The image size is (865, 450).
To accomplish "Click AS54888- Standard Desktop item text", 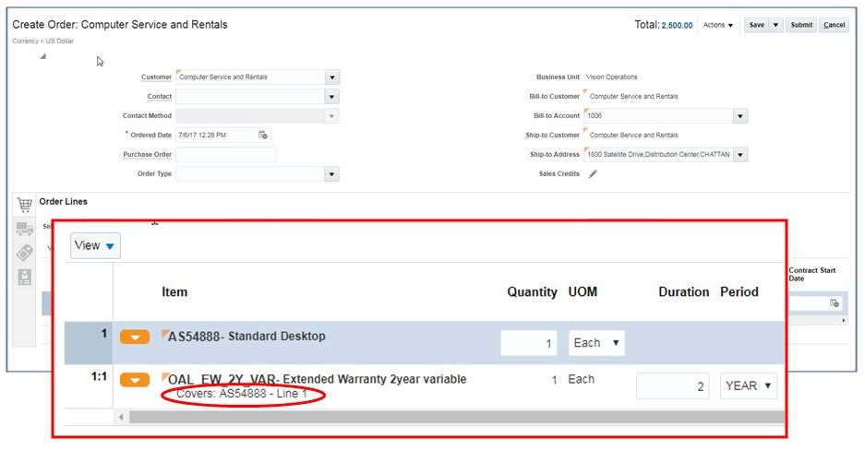I will 246,336.
